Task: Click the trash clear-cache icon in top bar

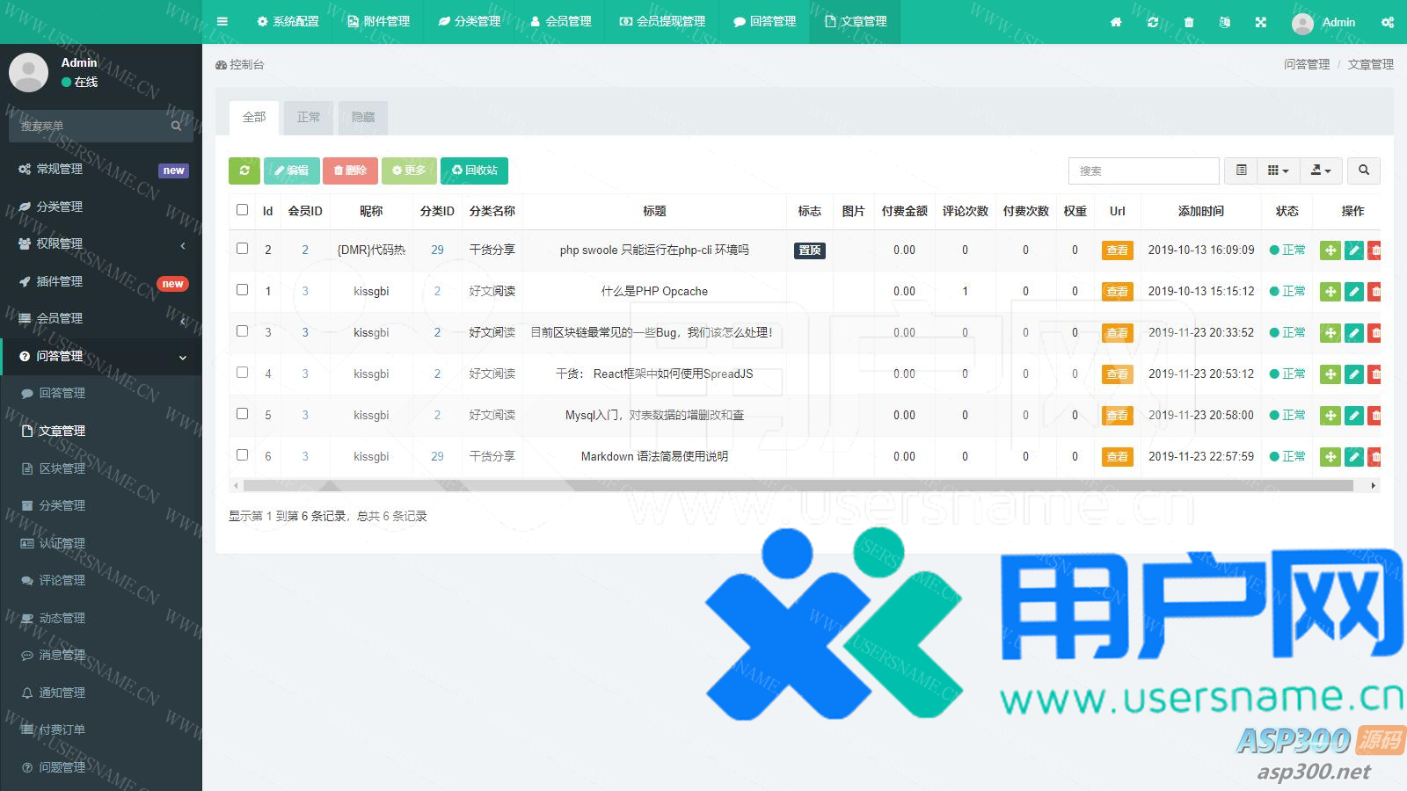Action: point(1189,22)
